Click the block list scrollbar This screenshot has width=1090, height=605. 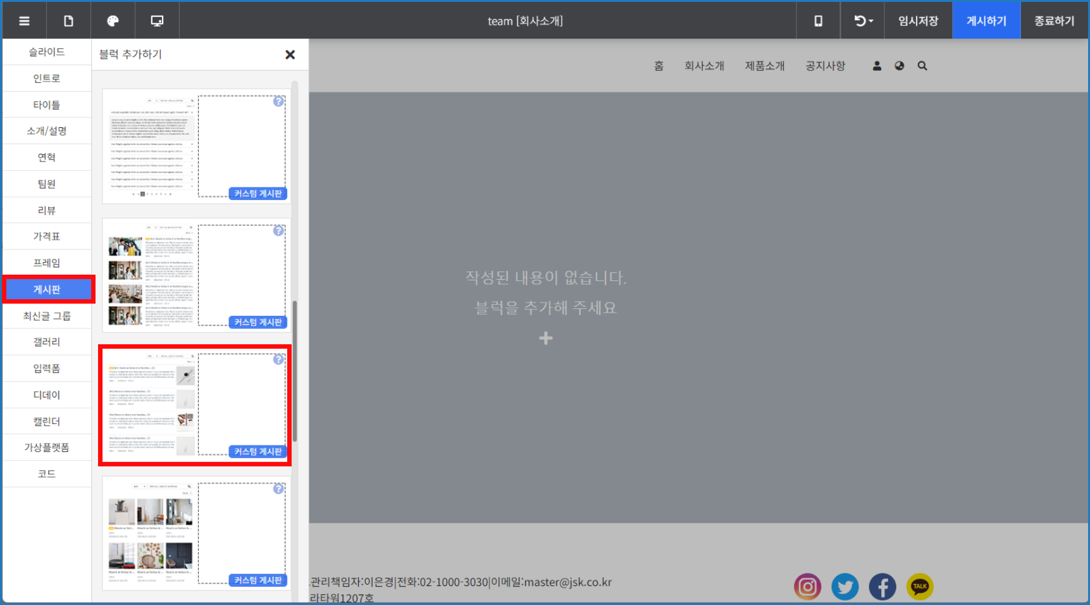coord(295,370)
